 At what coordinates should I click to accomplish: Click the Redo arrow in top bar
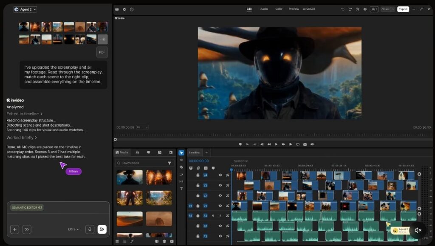350,9
